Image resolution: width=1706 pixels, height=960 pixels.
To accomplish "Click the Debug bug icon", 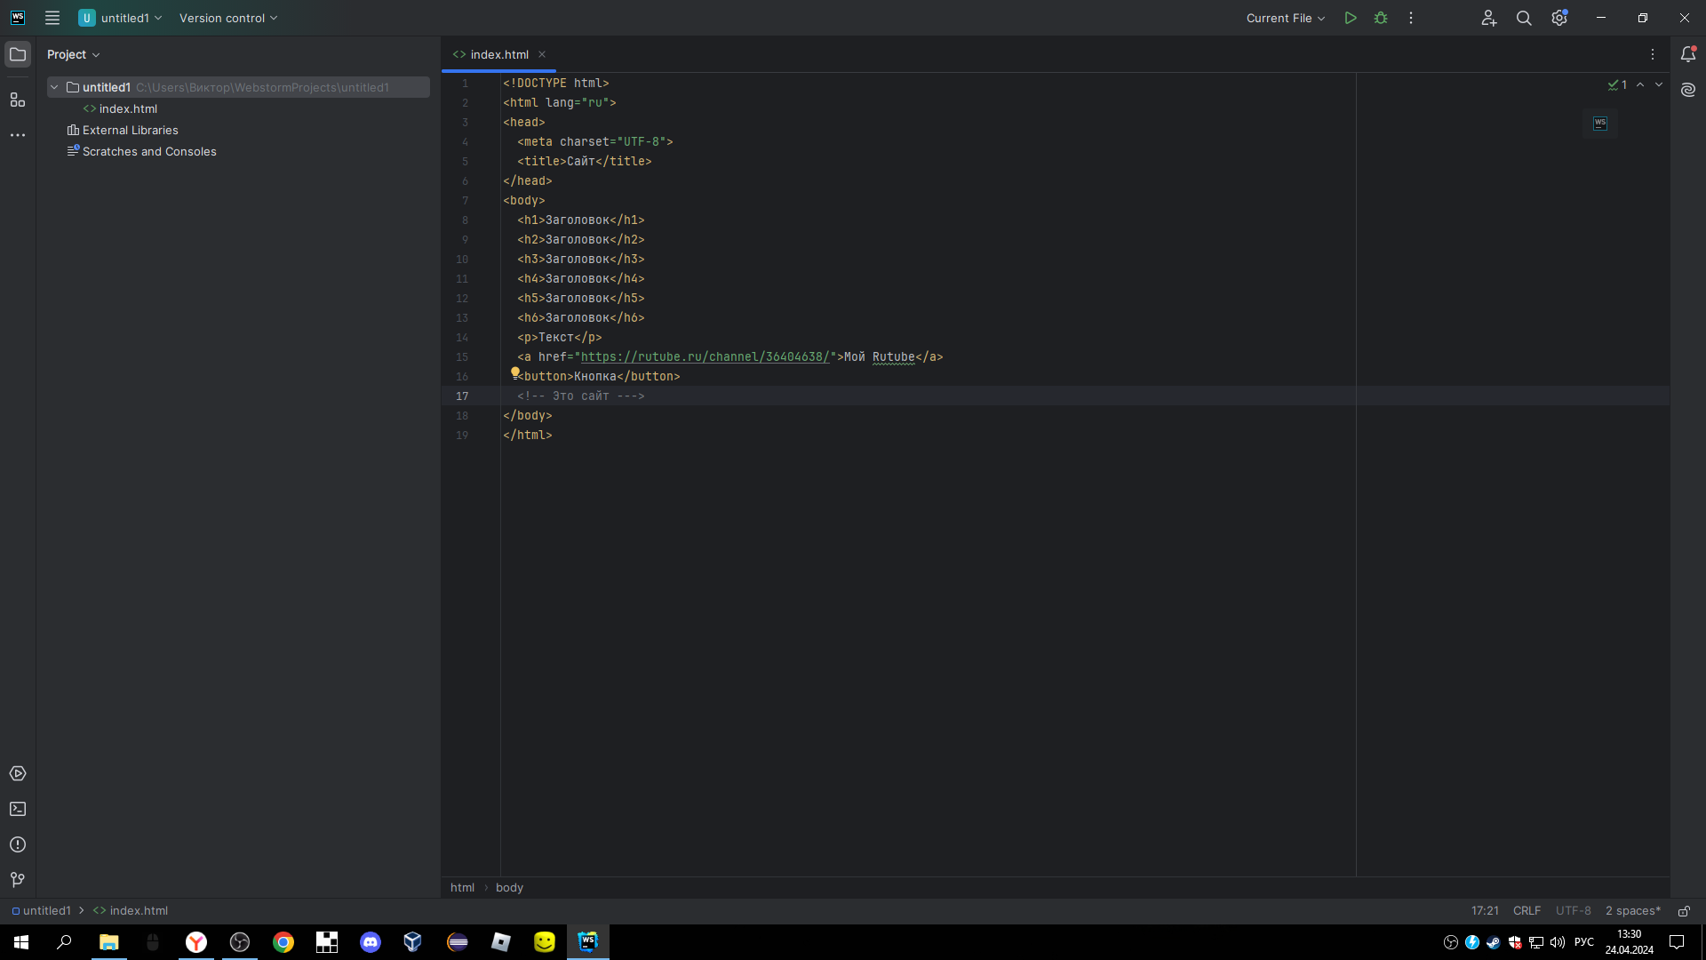I will pos(1381,18).
